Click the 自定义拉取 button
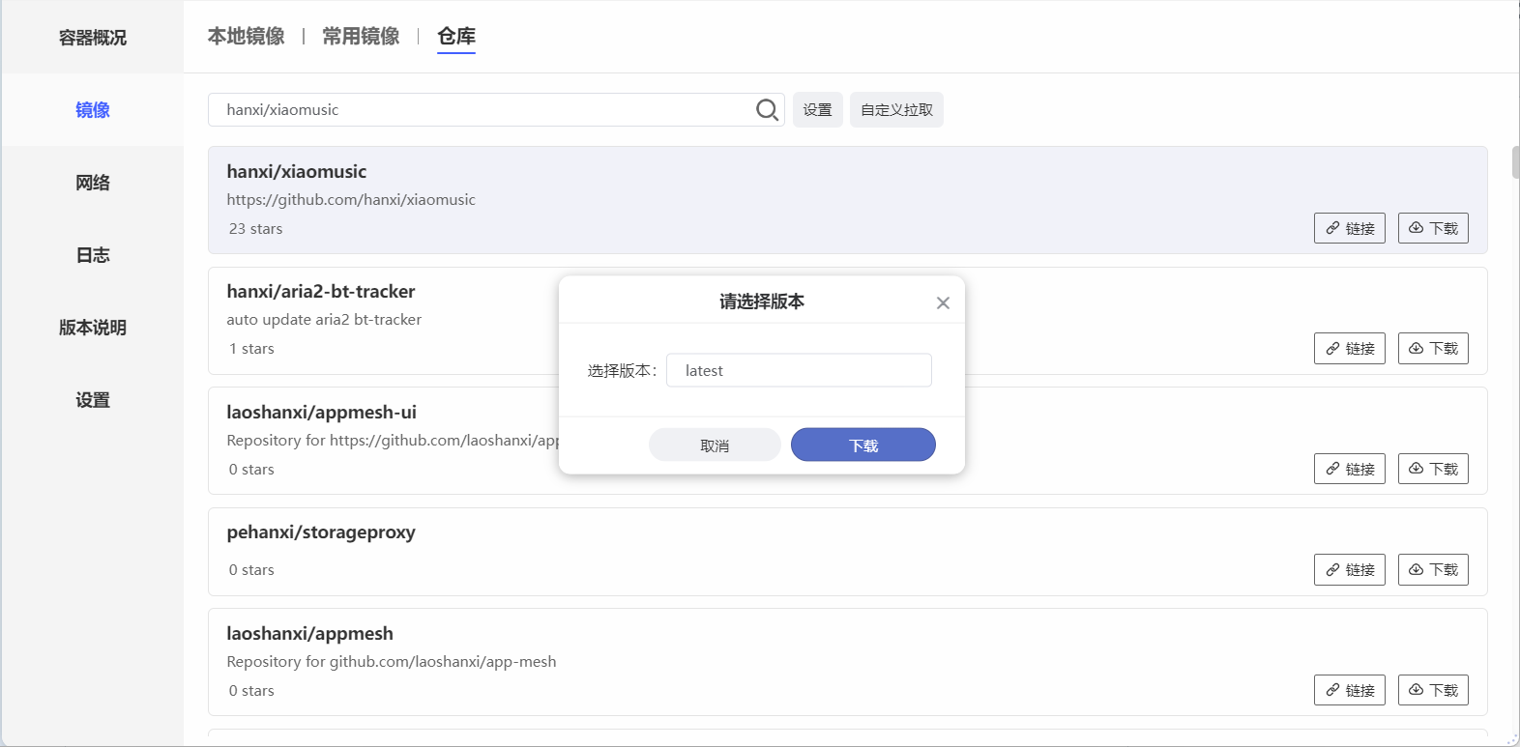The width and height of the screenshot is (1520, 747). point(896,110)
